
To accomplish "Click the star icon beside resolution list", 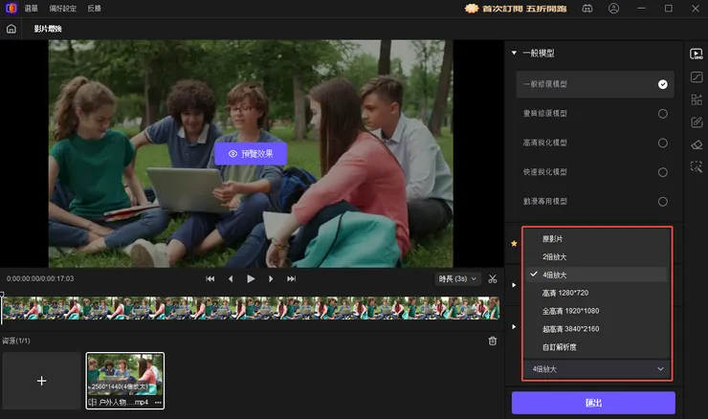I will 514,243.
